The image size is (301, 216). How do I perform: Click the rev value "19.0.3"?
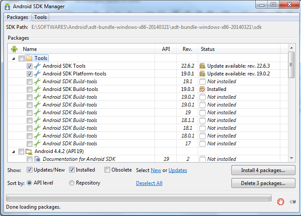(187, 89)
